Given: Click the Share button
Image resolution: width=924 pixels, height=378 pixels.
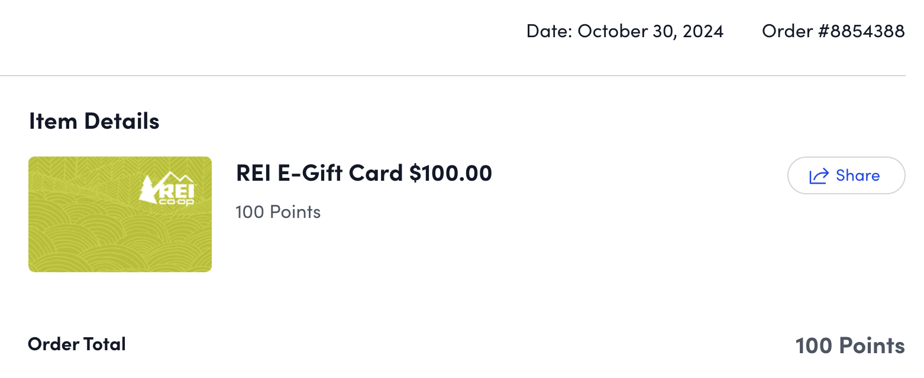Looking at the screenshot, I should (846, 175).
